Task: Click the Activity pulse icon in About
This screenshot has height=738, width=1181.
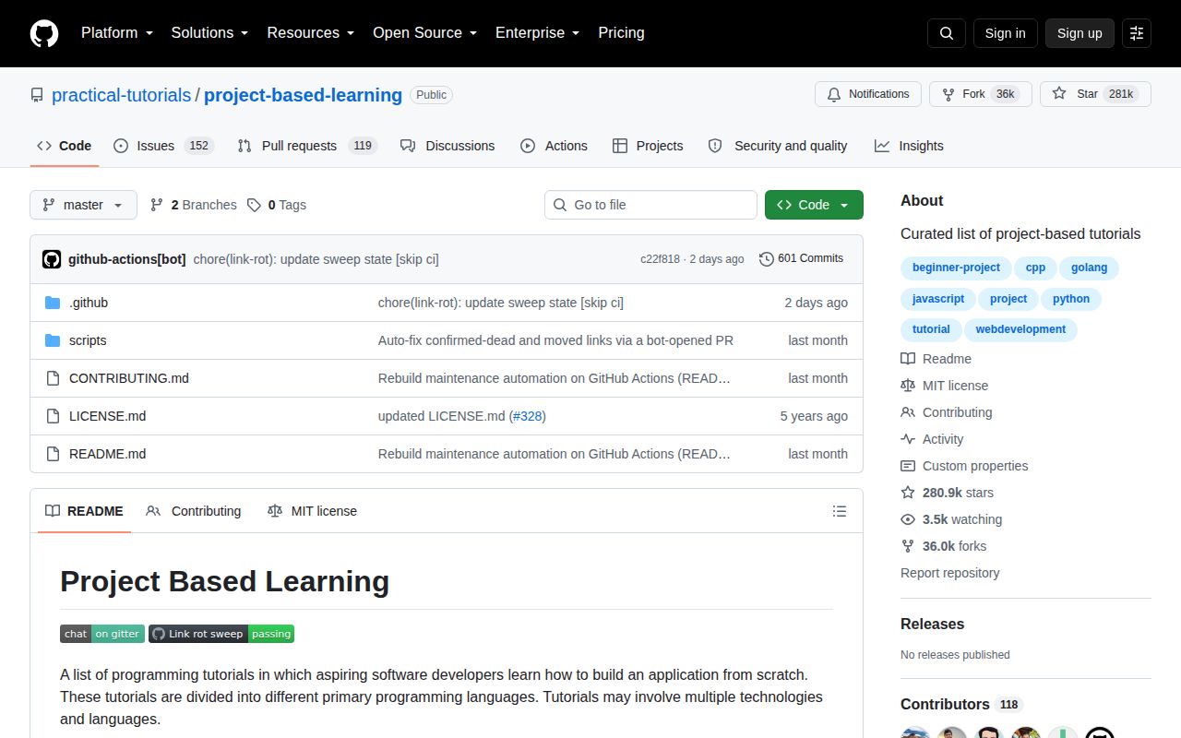Action: [x=908, y=439]
